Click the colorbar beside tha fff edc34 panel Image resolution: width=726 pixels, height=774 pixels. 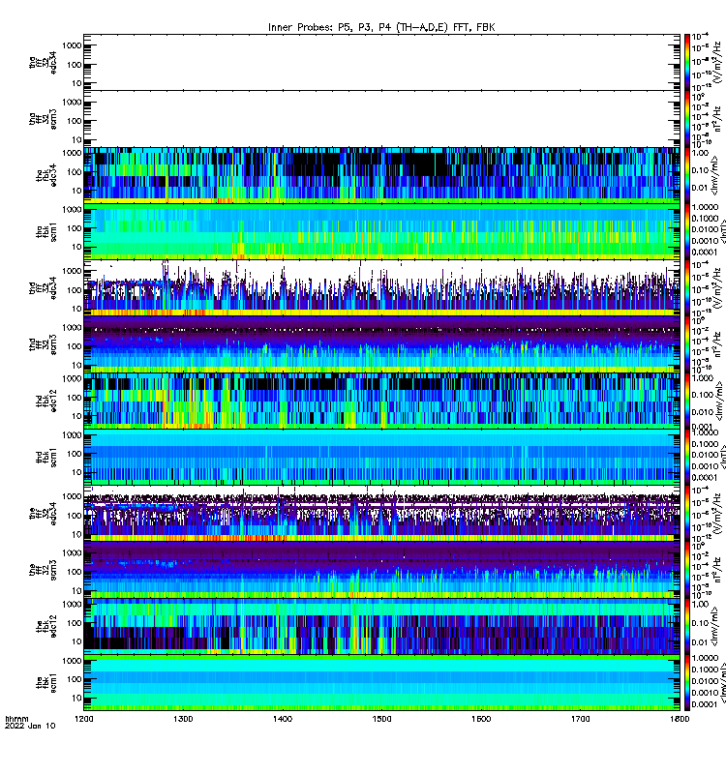click(x=687, y=62)
